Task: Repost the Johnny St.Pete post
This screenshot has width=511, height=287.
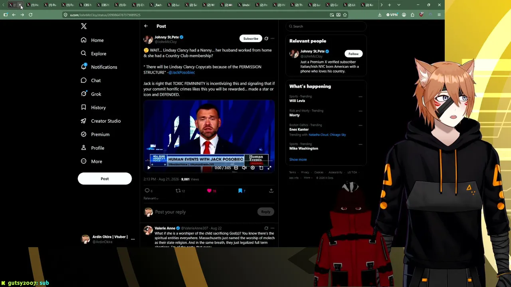Action: (x=178, y=191)
